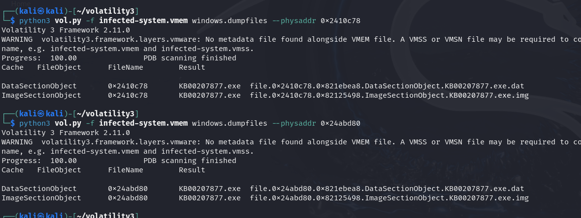581x218 pixels.
Task: Click vol.py in the second command
Action: coord(68,123)
